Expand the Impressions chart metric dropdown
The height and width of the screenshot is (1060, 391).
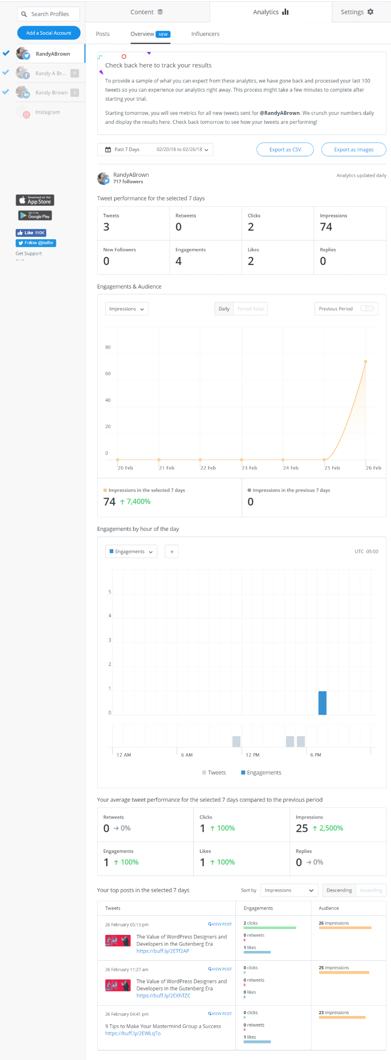click(x=127, y=309)
